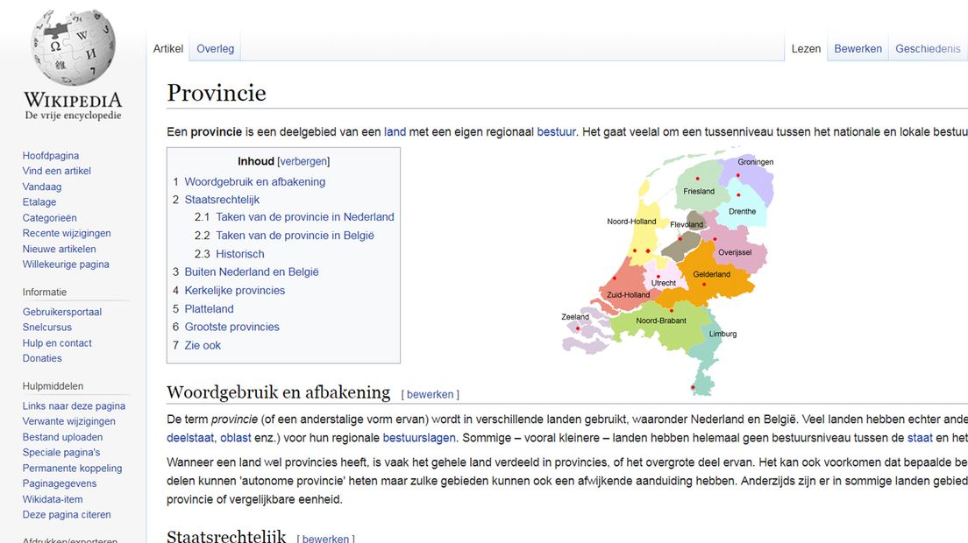Image resolution: width=968 pixels, height=543 pixels.
Task: Open the Bewerken tab
Action: tap(858, 49)
